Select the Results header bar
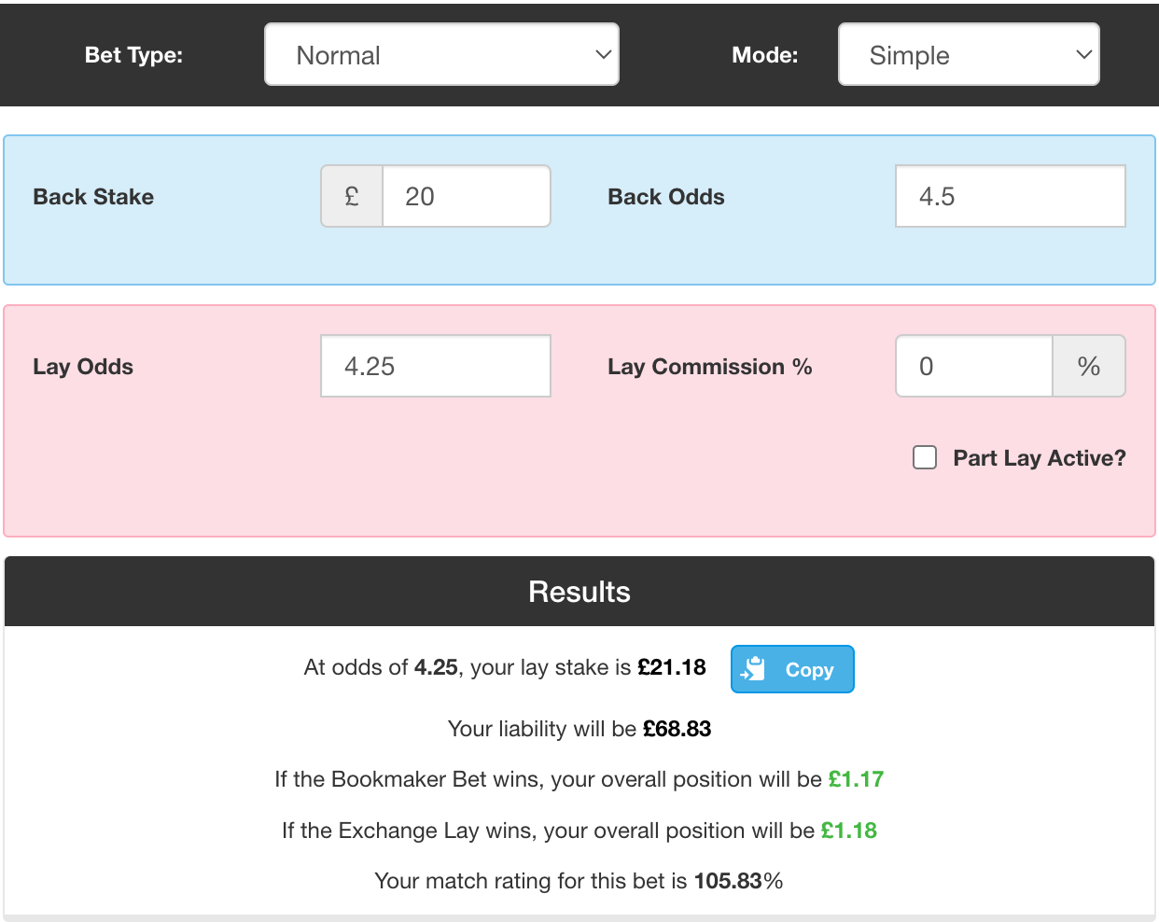Screen dimensions: 1159x922 point(579,591)
